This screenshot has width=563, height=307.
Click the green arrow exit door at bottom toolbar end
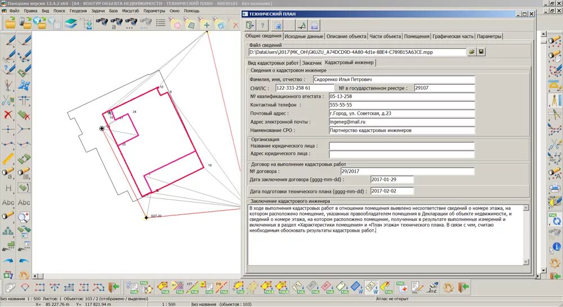point(463,287)
